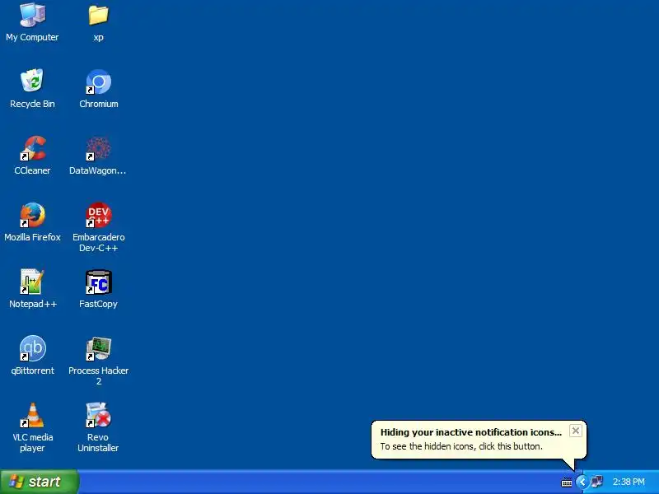The height and width of the screenshot is (494, 659).
Task: Show hidden tray icons with chevron button
Action: pyautogui.click(x=582, y=482)
